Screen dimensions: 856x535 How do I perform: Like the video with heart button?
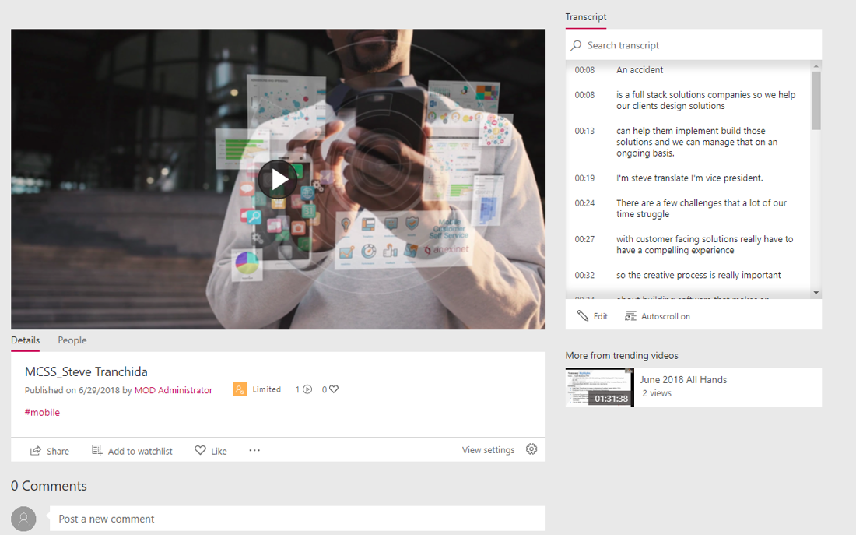coord(211,451)
